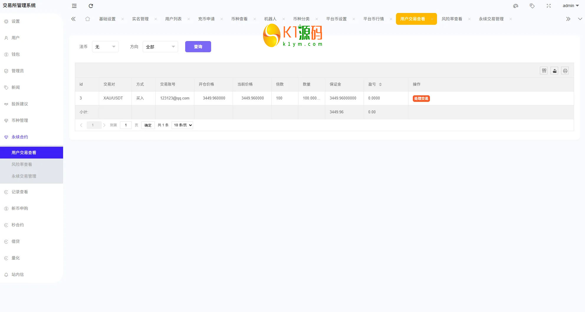Expand the 新闻 sidebar menu
The width and height of the screenshot is (585, 312).
[x=32, y=87]
